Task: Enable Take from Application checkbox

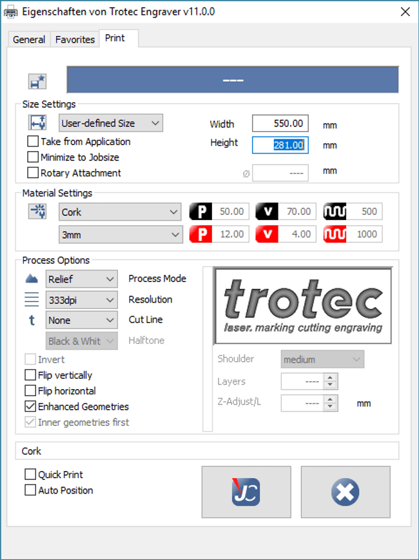Action: [33, 141]
